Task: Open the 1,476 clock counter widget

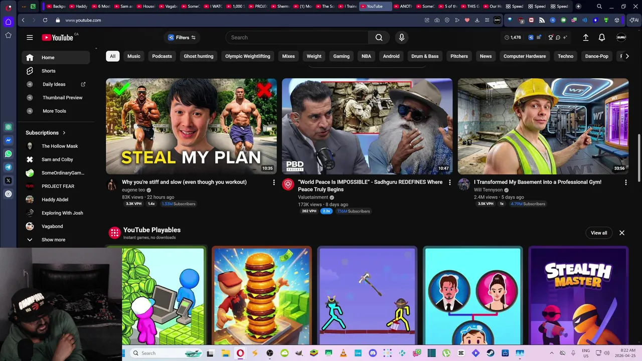Action: click(x=513, y=37)
